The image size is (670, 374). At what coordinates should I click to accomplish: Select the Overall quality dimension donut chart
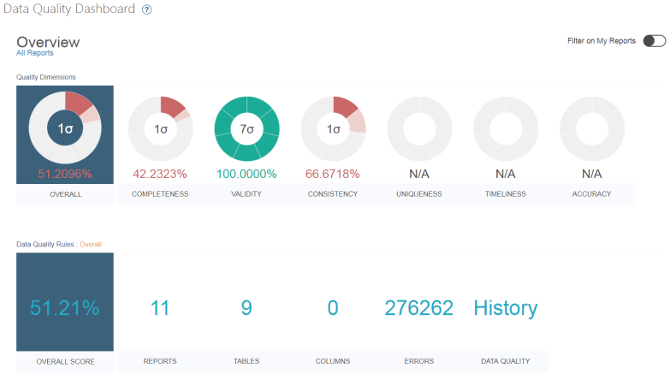pos(65,128)
